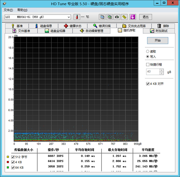Click the 退出 exit button
The image size is (180, 177).
[x=146, y=17]
